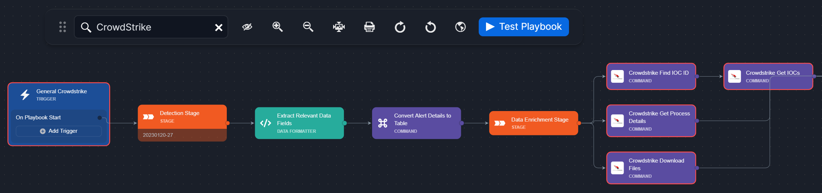Screen dimensions: 822x193
Task: Click Download Files output port
Action: point(697,168)
